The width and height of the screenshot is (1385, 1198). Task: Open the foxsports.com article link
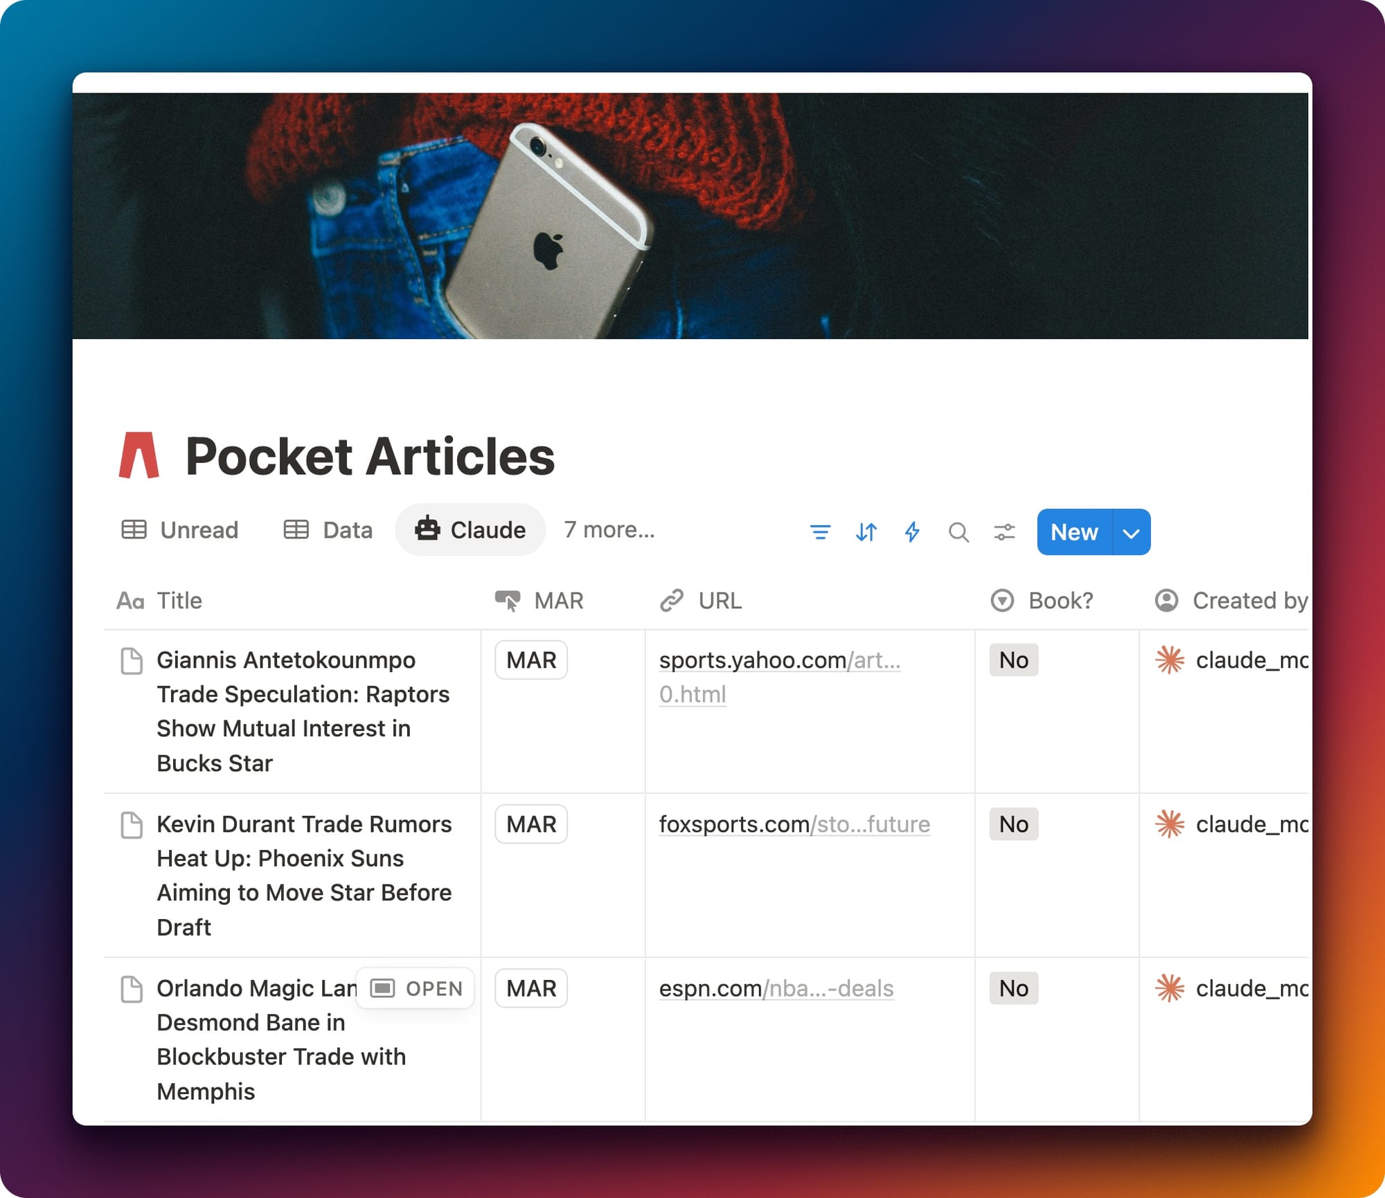[794, 824]
